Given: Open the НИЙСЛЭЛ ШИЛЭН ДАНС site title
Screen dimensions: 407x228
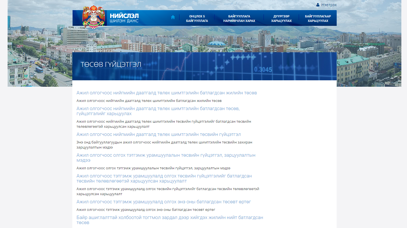Looking at the screenshot, I should (124, 18).
